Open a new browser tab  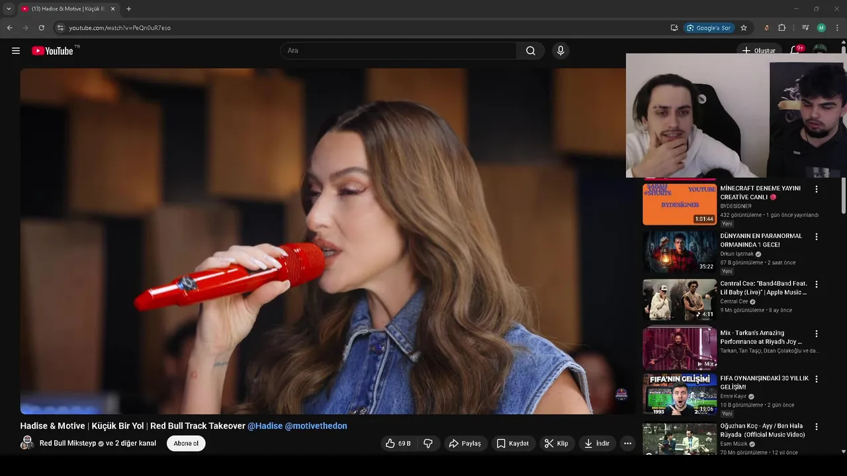[128, 9]
